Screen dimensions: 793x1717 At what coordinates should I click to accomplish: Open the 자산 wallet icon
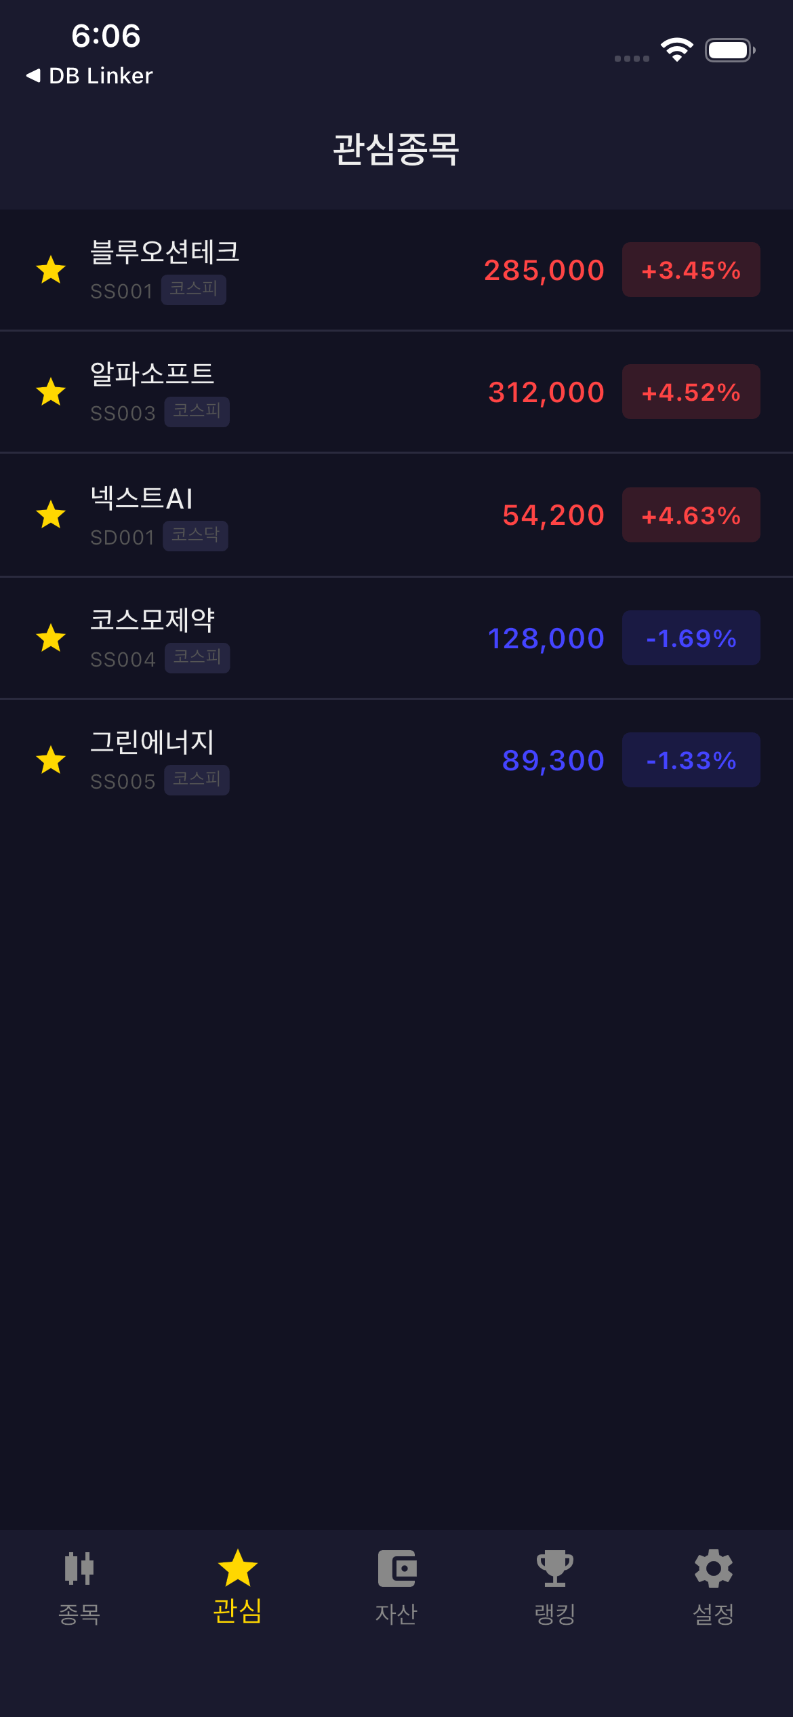(x=396, y=1568)
